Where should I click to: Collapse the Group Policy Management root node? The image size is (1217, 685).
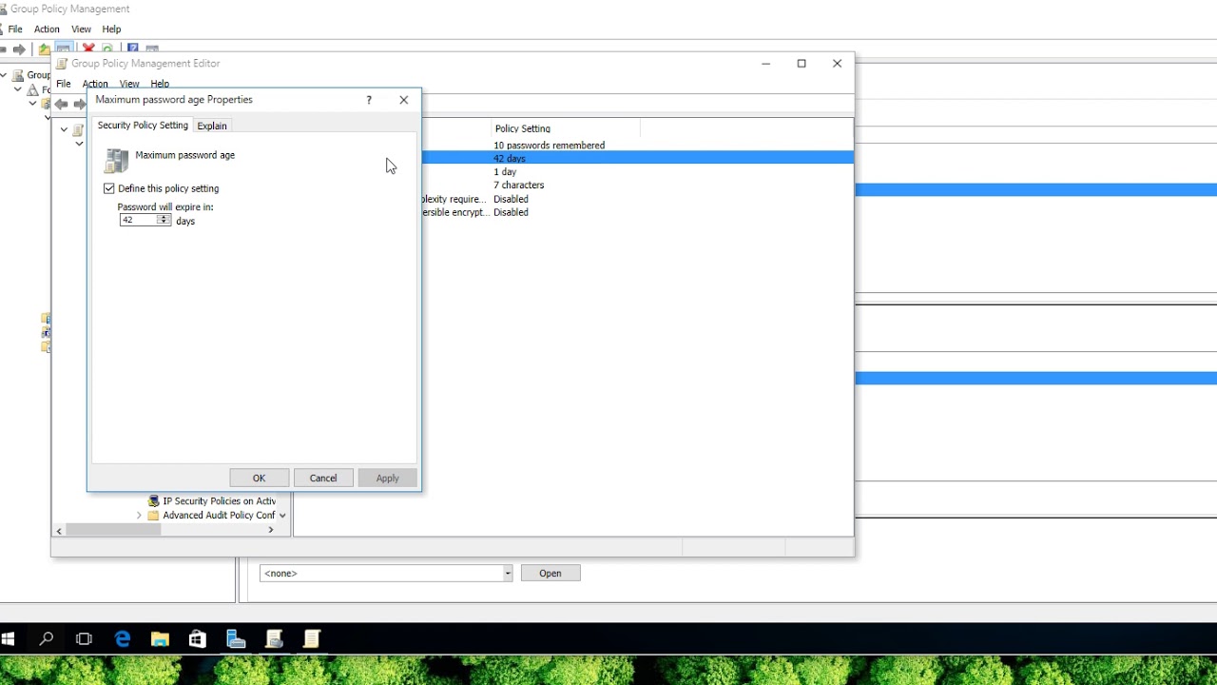click(5, 75)
